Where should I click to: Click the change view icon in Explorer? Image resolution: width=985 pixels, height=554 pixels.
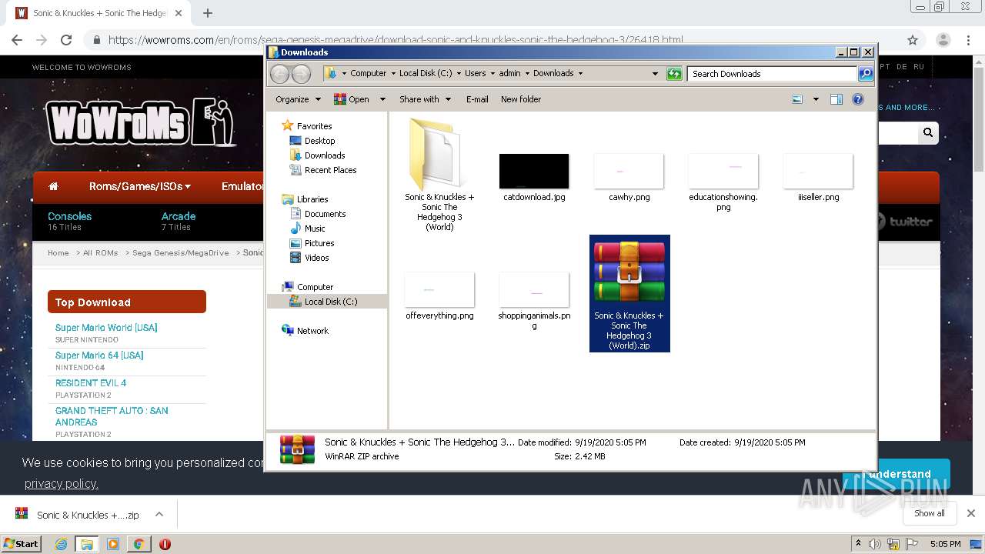(797, 99)
